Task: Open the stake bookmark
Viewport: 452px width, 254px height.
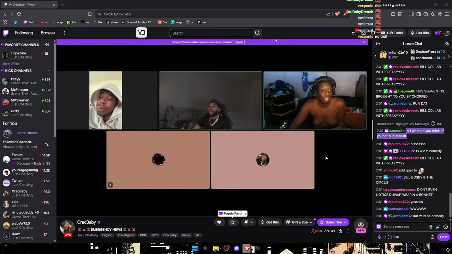Action: (x=112, y=22)
